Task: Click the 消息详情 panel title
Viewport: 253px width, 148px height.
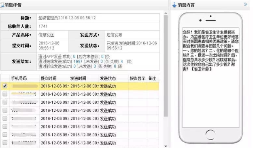Action: pyautogui.click(x=13, y=5)
